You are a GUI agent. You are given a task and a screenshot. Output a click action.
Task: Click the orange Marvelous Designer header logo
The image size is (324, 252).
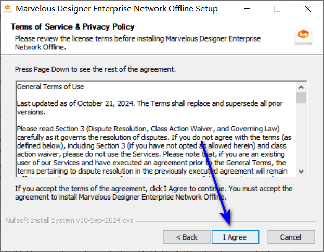point(303,35)
